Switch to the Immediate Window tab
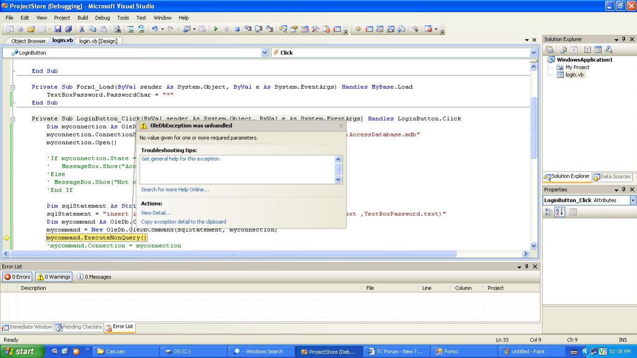The width and height of the screenshot is (637, 358). click(27, 327)
